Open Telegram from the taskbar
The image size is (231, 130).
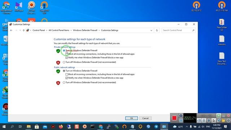(x=156, y=127)
